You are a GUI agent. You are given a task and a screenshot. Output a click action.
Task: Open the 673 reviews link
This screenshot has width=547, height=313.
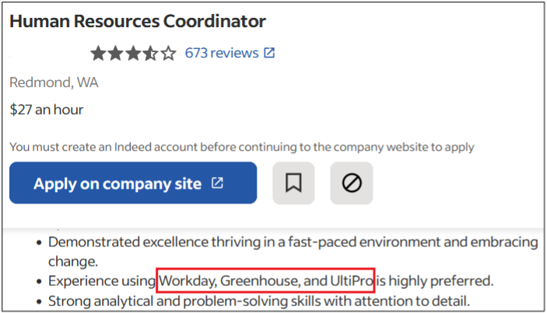pos(222,53)
